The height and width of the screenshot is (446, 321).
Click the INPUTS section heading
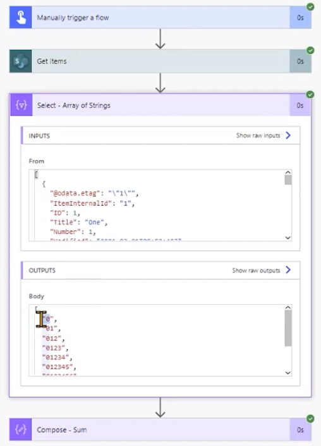(x=39, y=136)
